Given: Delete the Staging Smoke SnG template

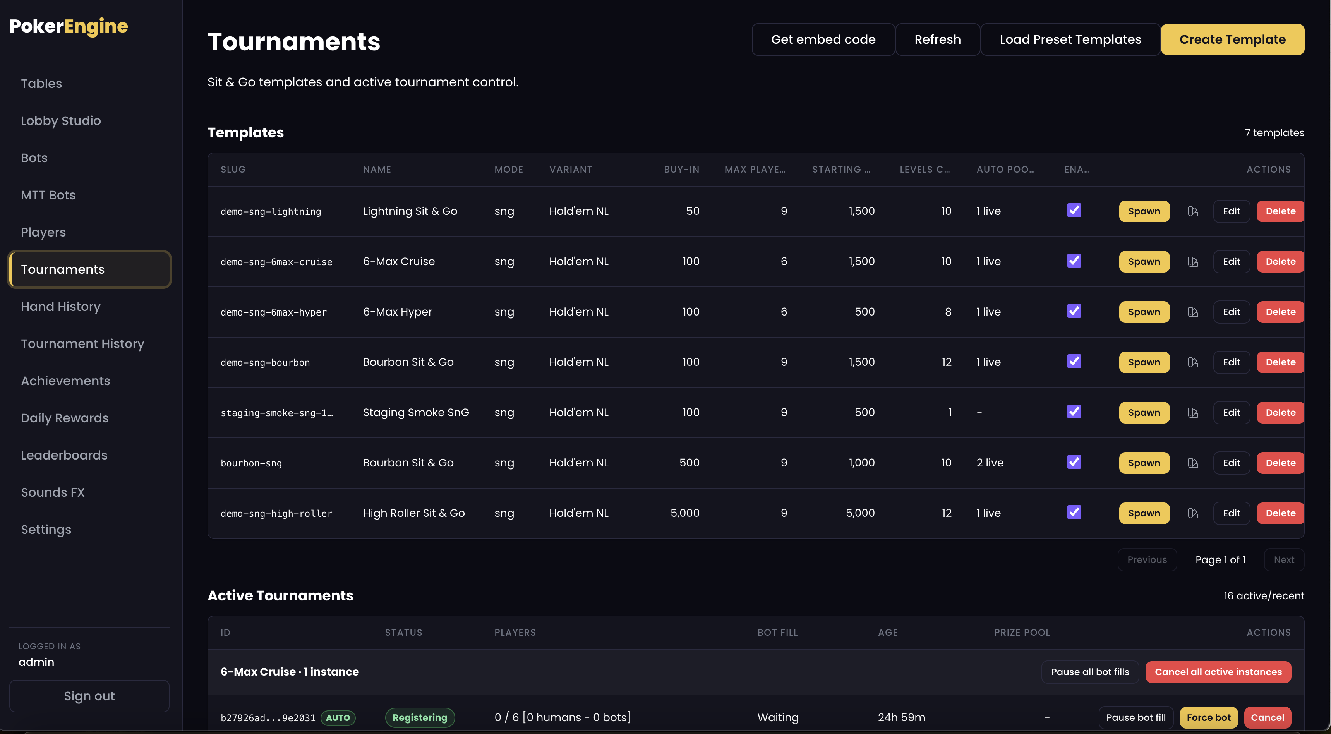Looking at the screenshot, I should 1280,413.
